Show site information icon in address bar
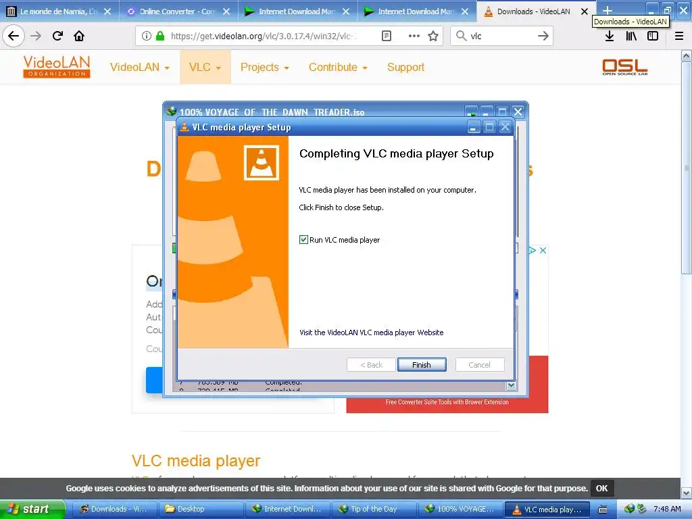 (x=147, y=36)
